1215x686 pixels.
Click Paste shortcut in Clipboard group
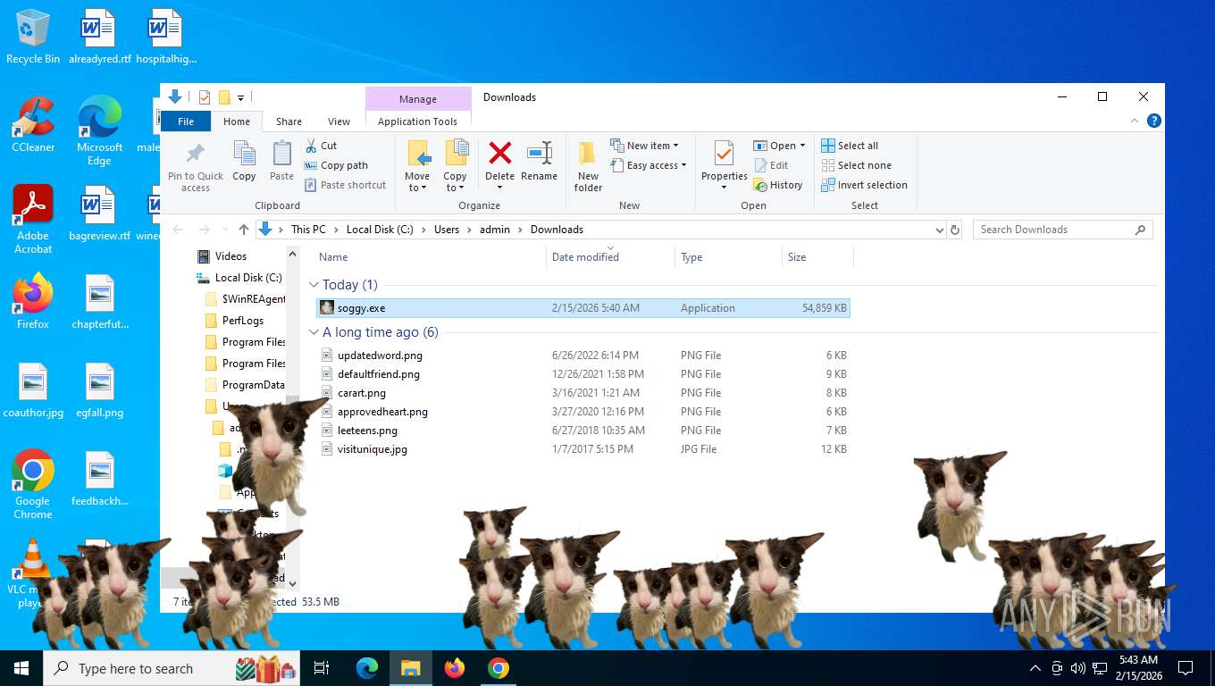346,185
